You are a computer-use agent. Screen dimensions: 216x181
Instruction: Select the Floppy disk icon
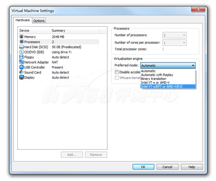coord(21,57)
